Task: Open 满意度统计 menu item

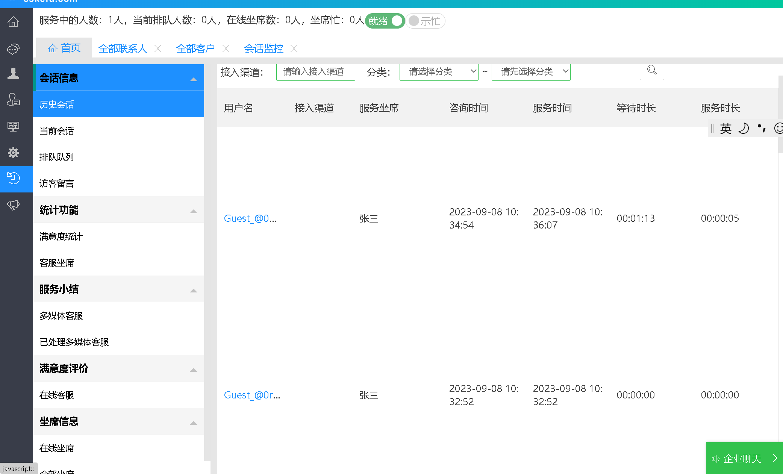Action: tap(119, 236)
